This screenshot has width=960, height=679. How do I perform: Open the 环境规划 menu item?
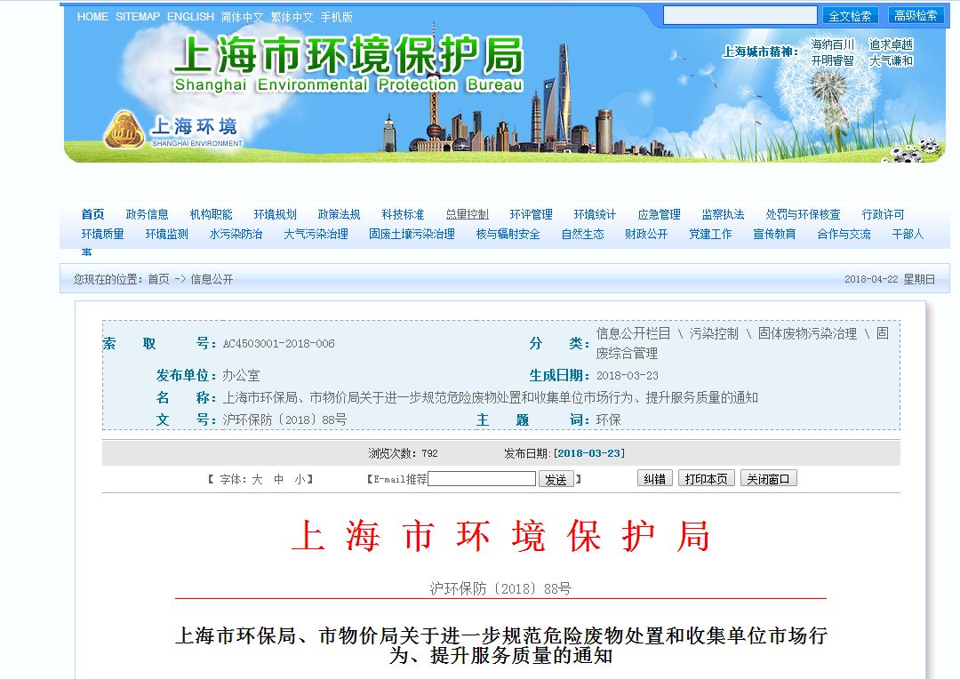[275, 214]
